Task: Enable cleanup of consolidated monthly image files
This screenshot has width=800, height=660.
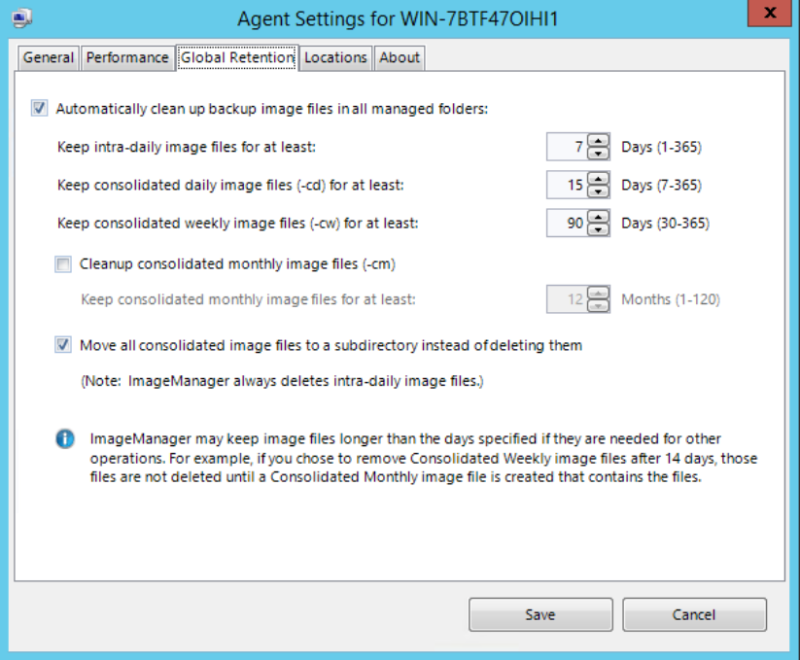Action: point(63,264)
